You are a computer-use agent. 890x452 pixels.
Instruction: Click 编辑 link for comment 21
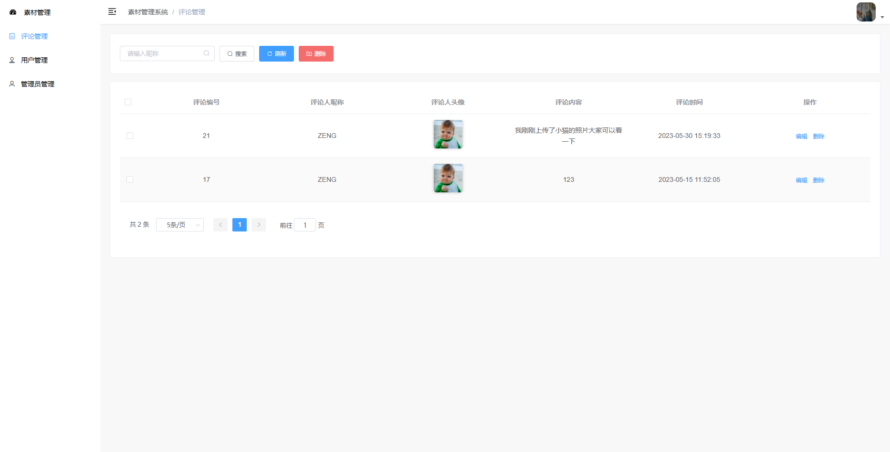coord(801,137)
